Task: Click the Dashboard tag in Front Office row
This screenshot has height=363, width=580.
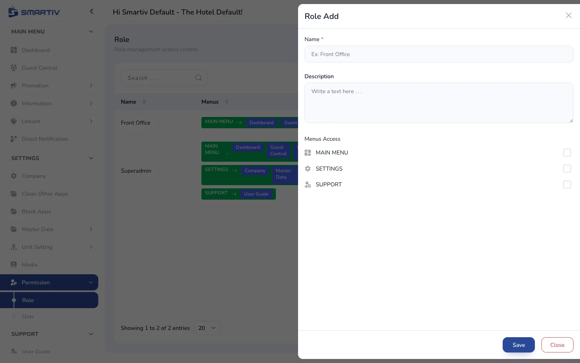Action: click(261, 123)
